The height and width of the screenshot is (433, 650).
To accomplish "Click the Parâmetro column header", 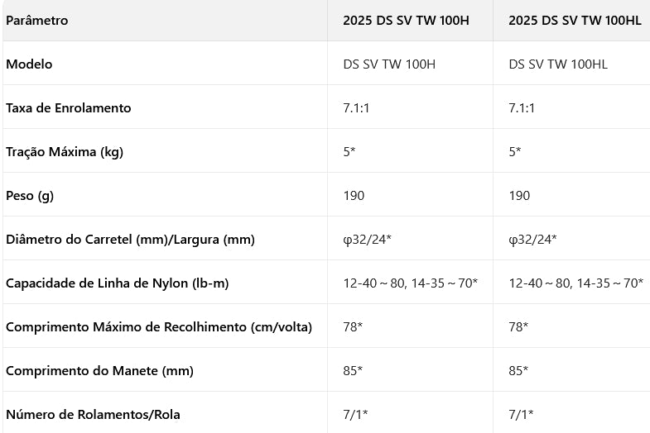I will pyautogui.click(x=37, y=20).
